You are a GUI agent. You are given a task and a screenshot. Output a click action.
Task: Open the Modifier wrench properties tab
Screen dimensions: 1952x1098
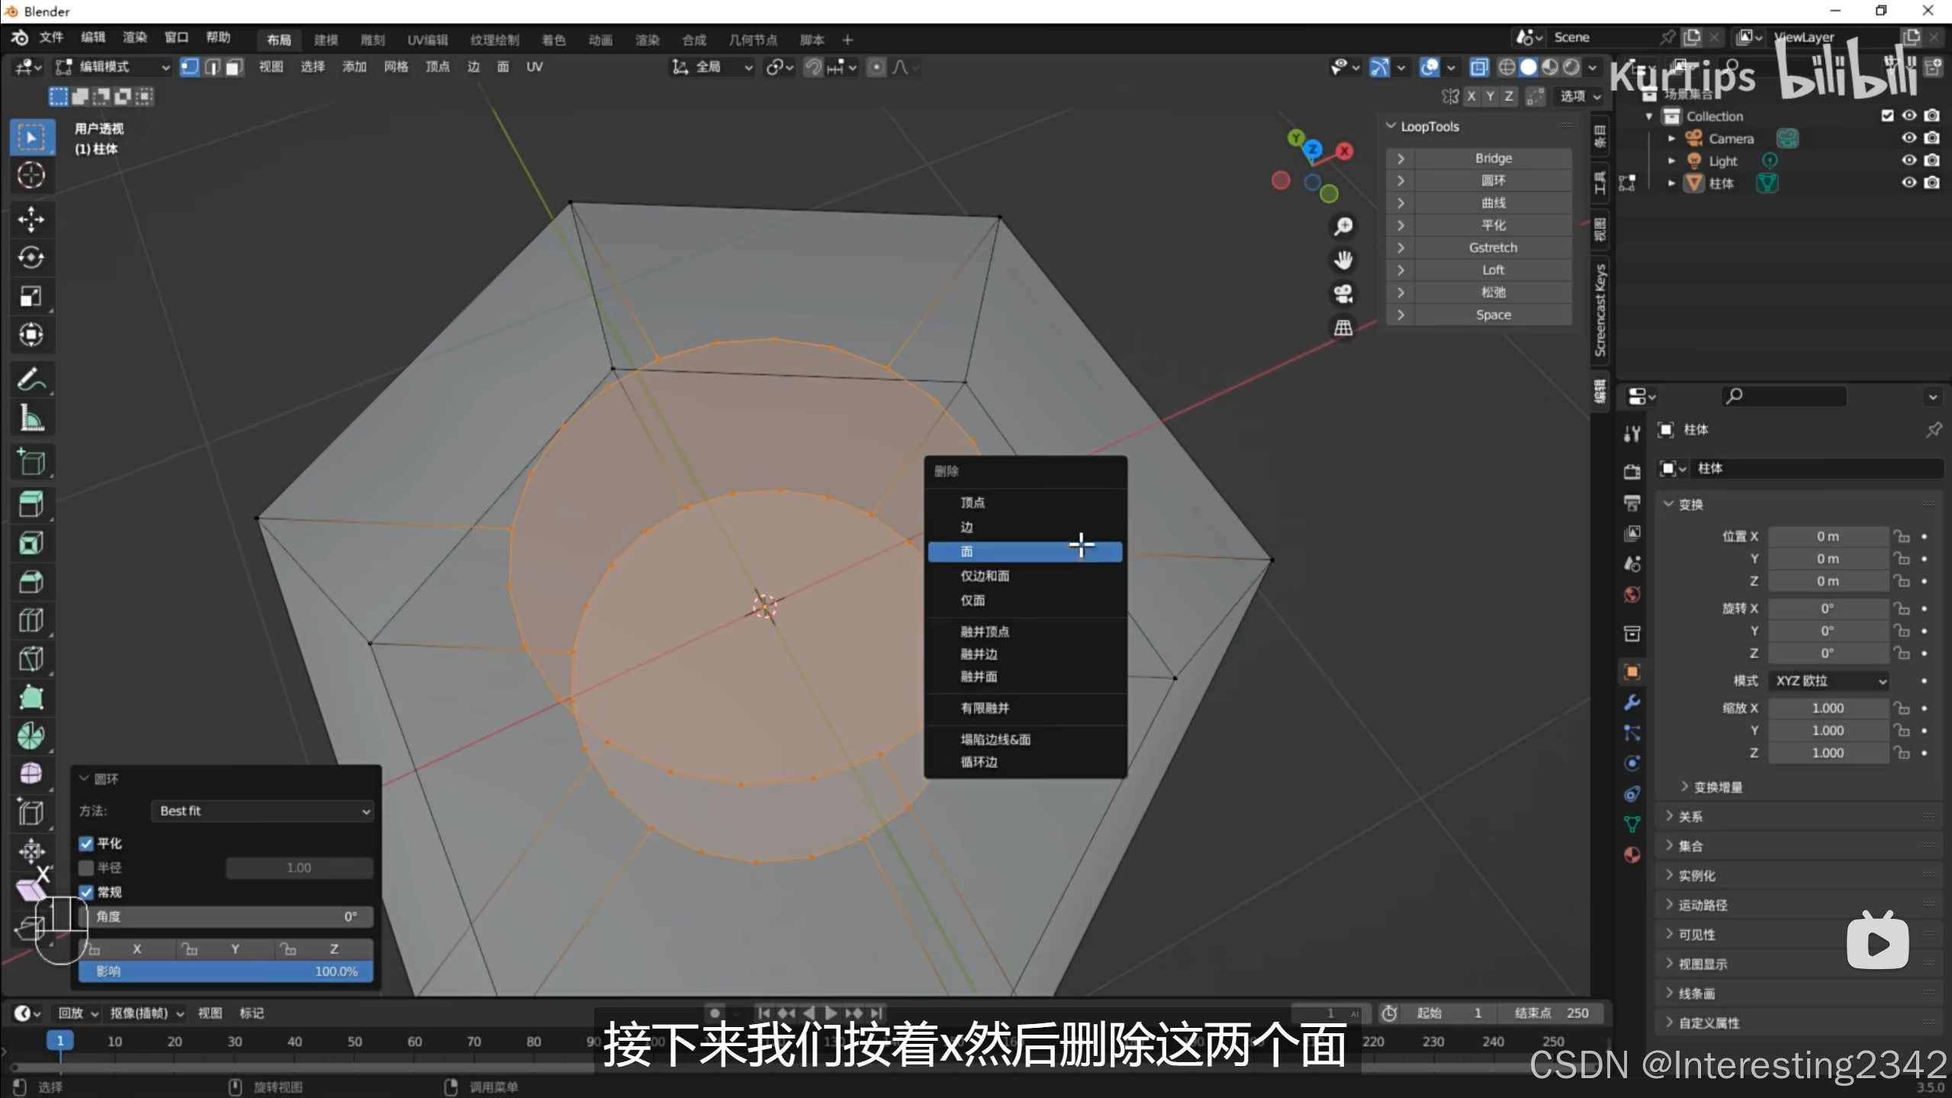click(1632, 702)
